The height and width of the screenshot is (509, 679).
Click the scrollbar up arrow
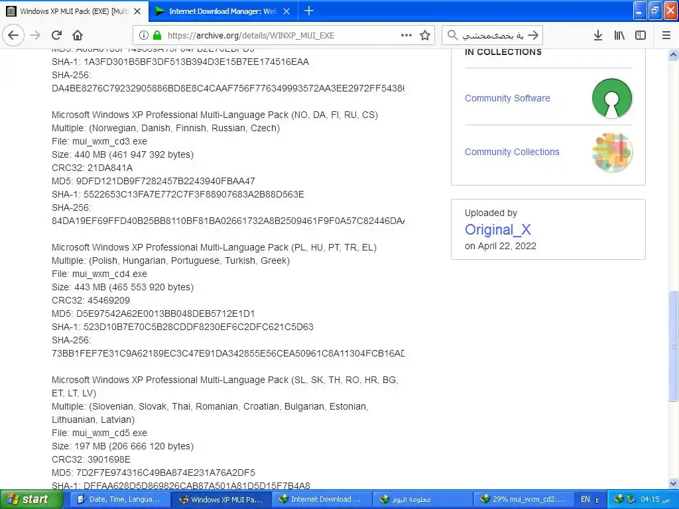pos(673,54)
